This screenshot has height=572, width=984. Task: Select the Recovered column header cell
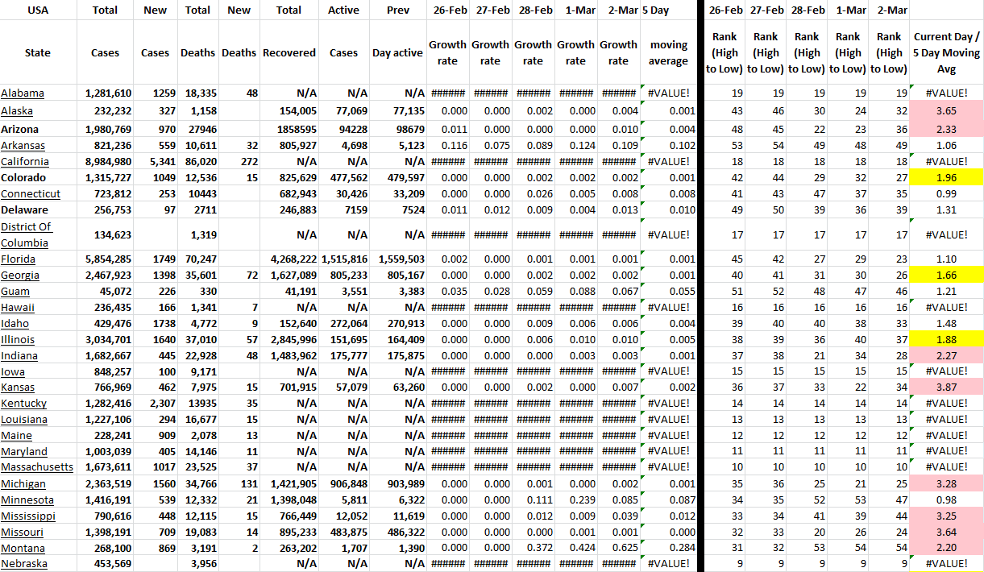click(289, 53)
